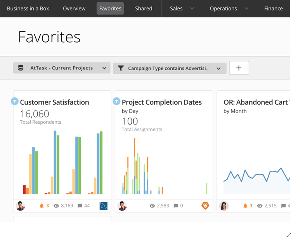Expand the Sales menu chevron
This screenshot has width=291, height=237.
point(192,9)
